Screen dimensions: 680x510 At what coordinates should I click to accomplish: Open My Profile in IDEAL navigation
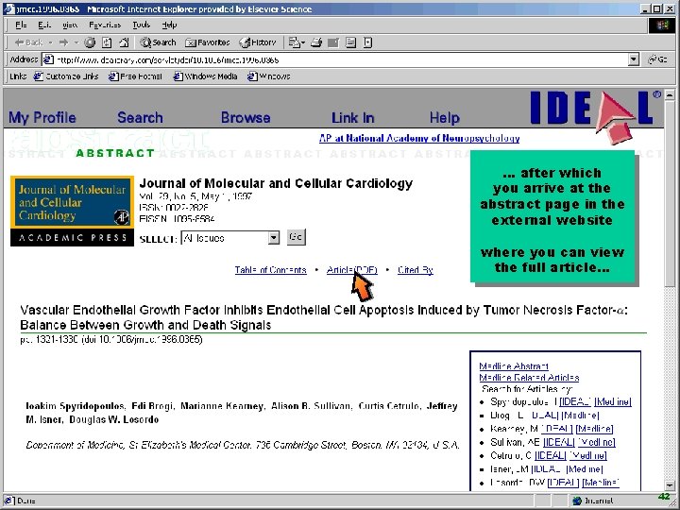[42, 117]
